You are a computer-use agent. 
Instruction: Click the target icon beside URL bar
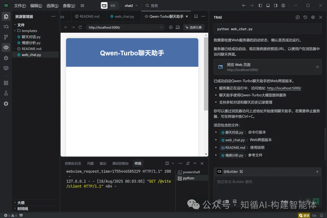pyautogui.click(x=171, y=27)
